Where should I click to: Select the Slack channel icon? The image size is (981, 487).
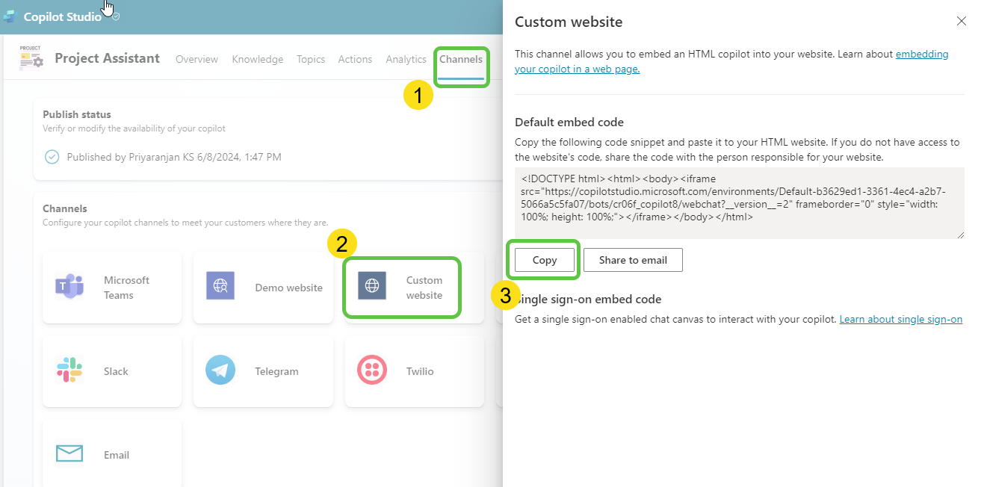click(x=69, y=371)
